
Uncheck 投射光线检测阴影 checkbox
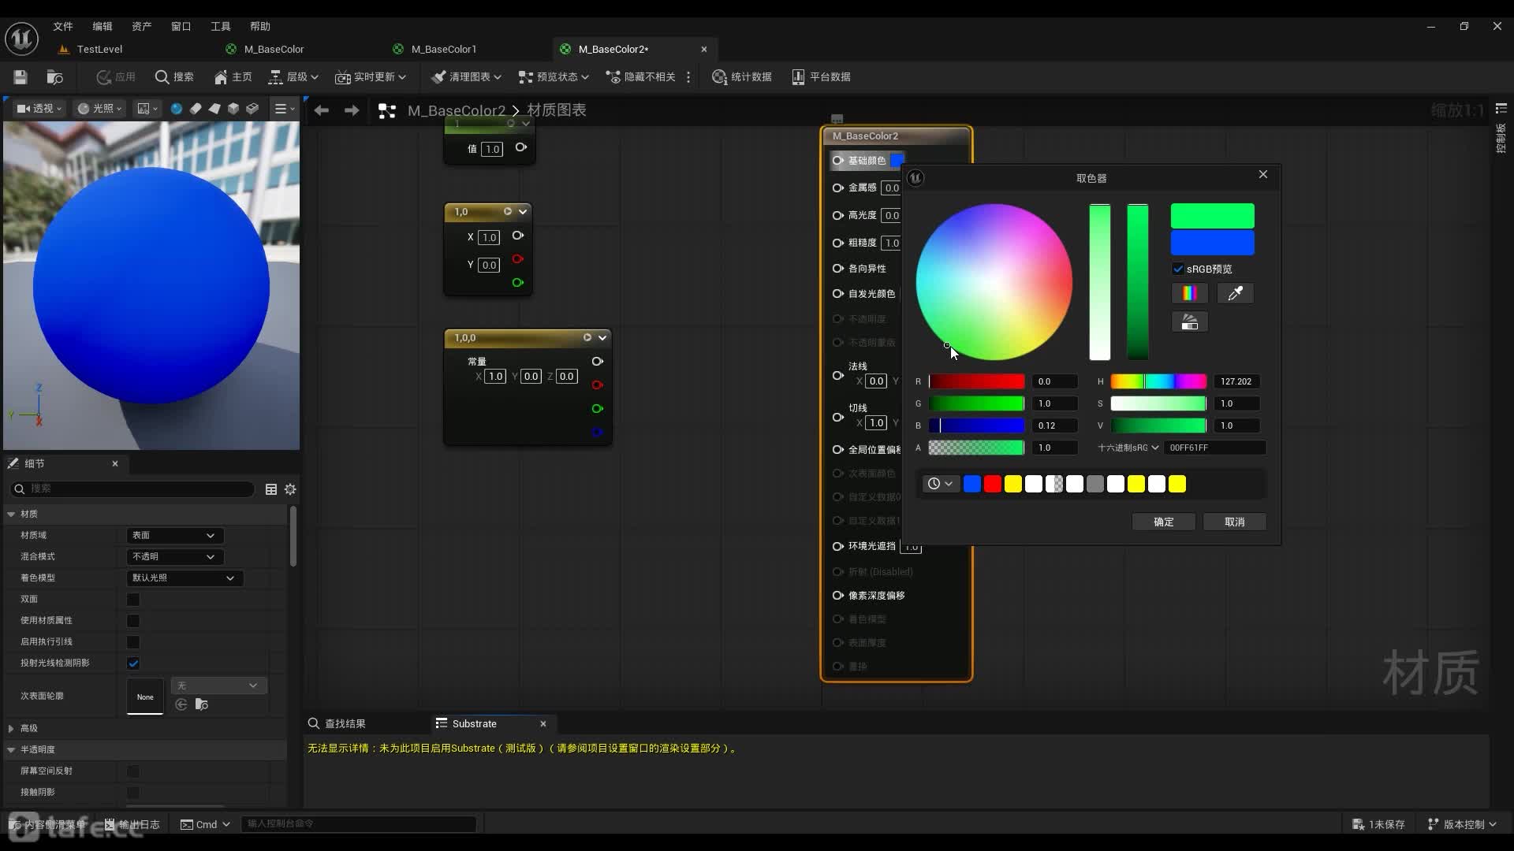133,663
